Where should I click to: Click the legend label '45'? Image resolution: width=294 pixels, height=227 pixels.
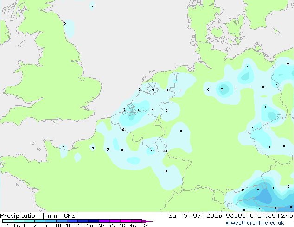(x=133, y=225)
